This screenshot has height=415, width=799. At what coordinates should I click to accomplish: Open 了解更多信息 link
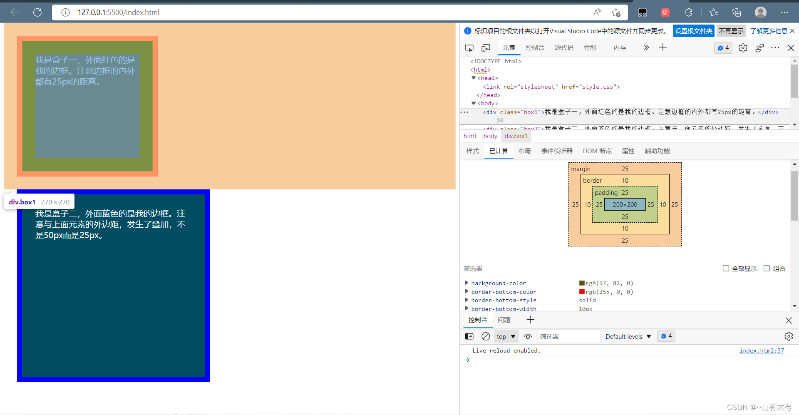[x=769, y=31]
